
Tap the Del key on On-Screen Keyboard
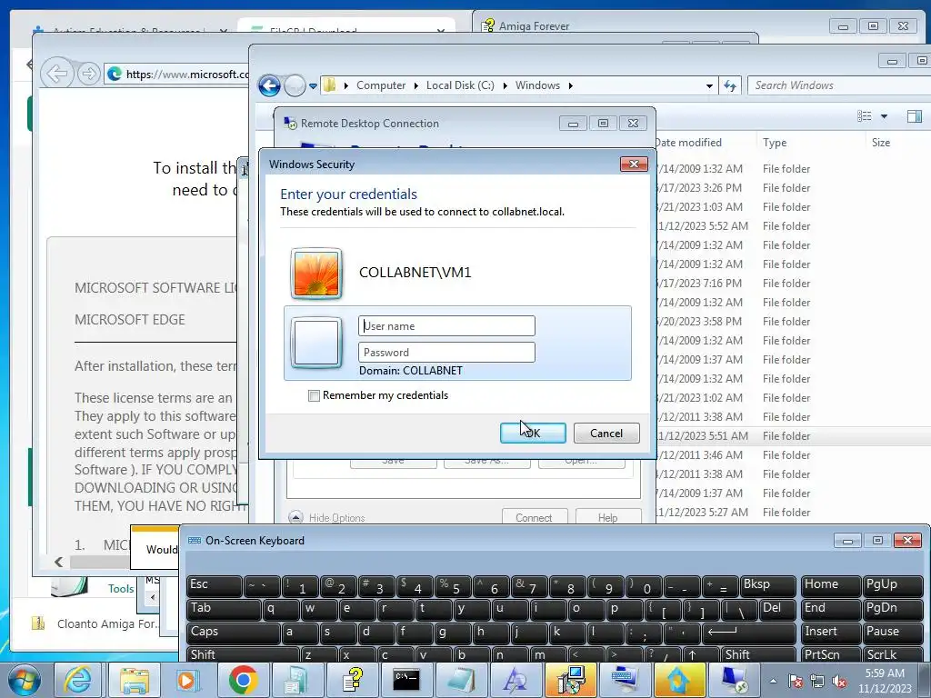(x=777, y=609)
